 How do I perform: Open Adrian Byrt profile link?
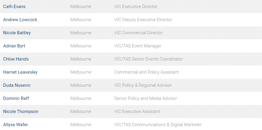click(14, 46)
